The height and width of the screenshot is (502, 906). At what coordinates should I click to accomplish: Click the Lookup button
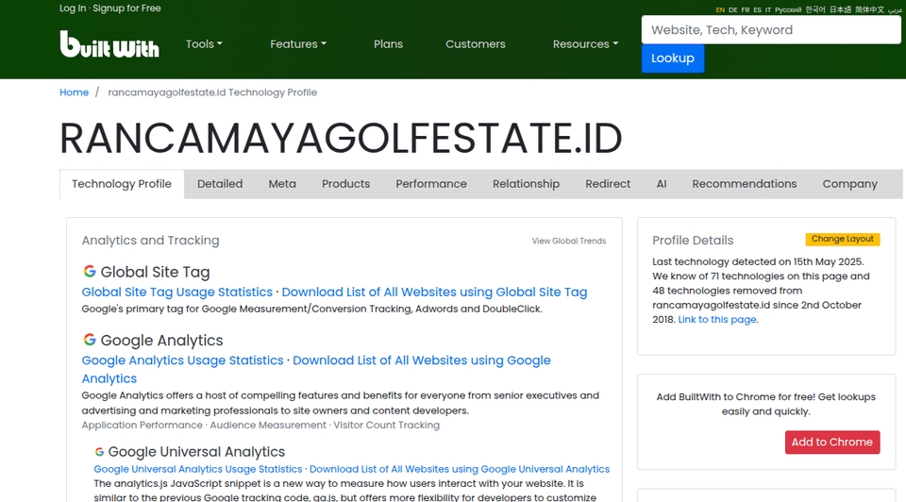[x=673, y=59]
